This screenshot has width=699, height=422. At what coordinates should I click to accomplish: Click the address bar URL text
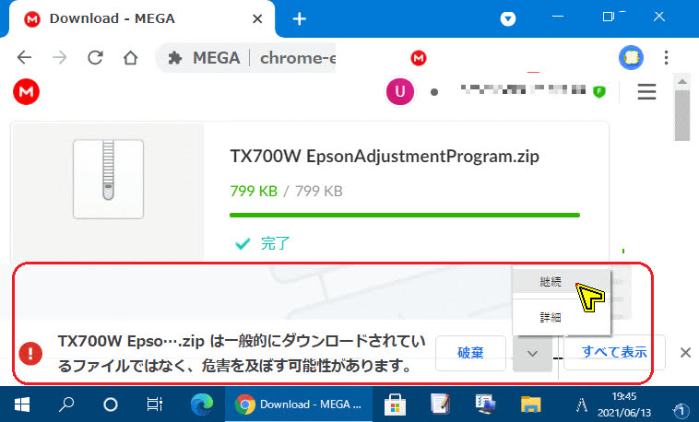click(297, 58)
